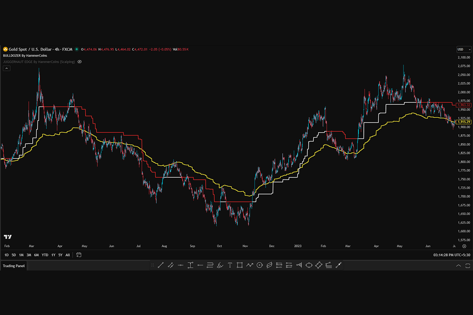Open the Trading Panel tab

(x=14, y=266)
